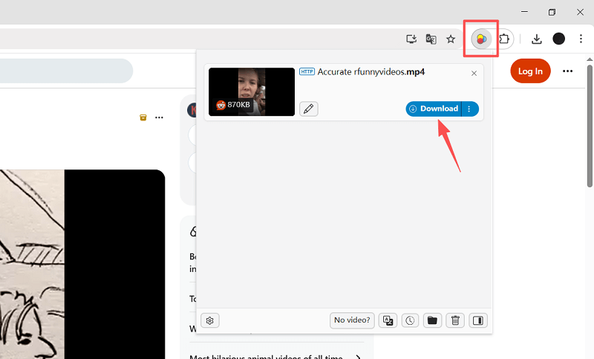Click the video thumbnail showing 870KB
594x359 pixels.
click(x=252, y=91)
